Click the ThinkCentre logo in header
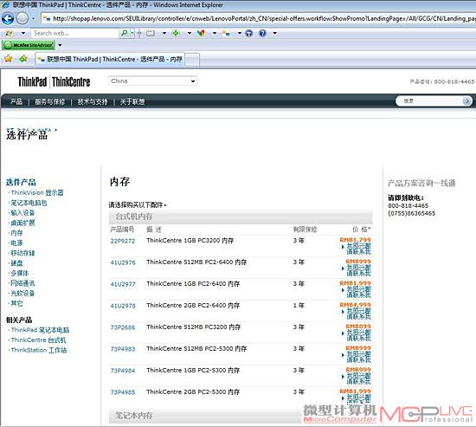 tap(71, 81)
